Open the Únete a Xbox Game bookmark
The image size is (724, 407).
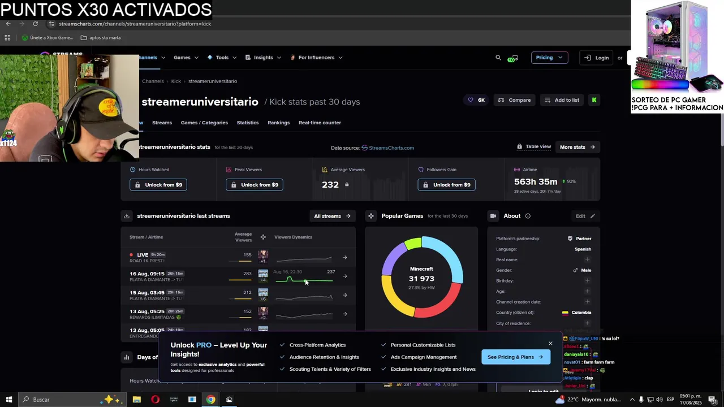tap(48, 38)
